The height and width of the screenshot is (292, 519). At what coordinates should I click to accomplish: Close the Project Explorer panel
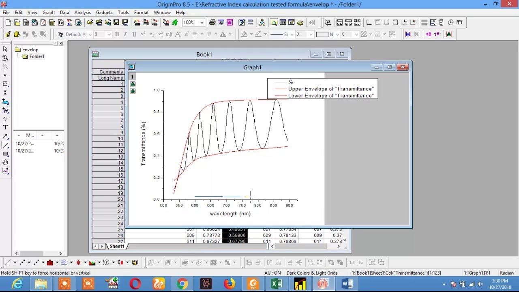61,43
